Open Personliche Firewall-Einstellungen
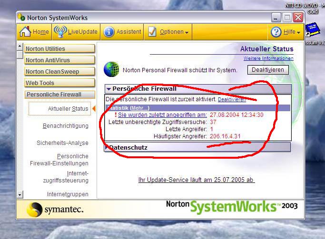 [x=59, y=160]
